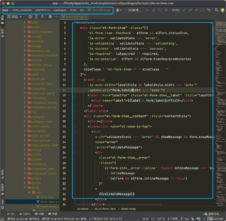Toggle fold marker at code line 11
The height and width of the screenshot is (221, 226).
click(75, 75)
